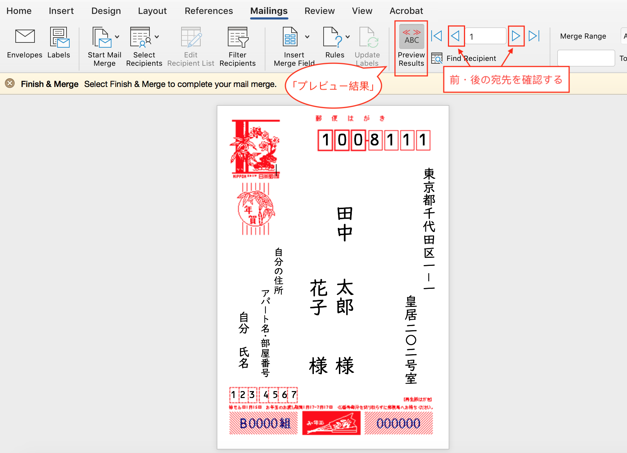Click the 皇居二〇二号室 address line
Image resolution: width=627 pixels, height=453 pixels.
[x=411, y=340]
